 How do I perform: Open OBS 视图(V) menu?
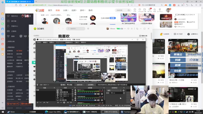(x=52, y=42)
